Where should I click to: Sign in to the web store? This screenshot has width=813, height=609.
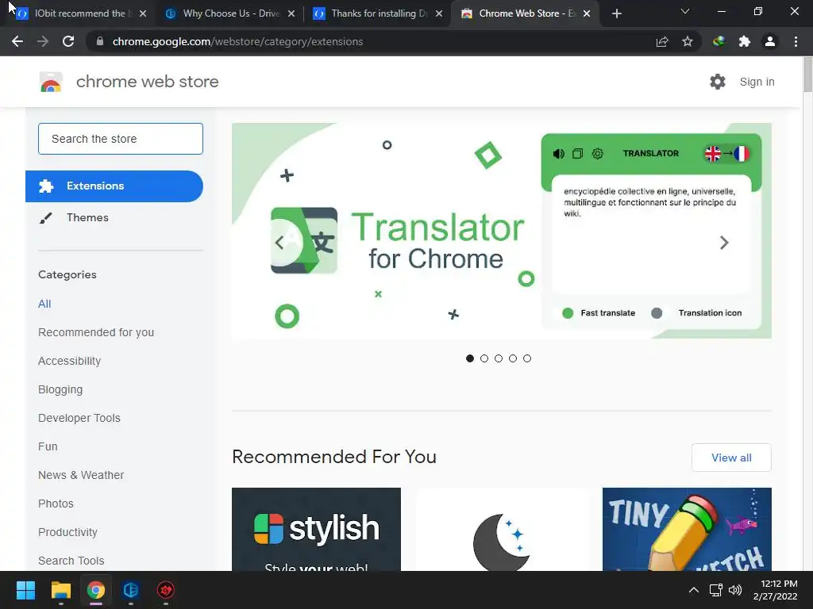757,82
